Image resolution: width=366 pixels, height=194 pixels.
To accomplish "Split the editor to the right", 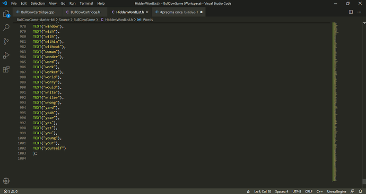I will tap(351, 12).
